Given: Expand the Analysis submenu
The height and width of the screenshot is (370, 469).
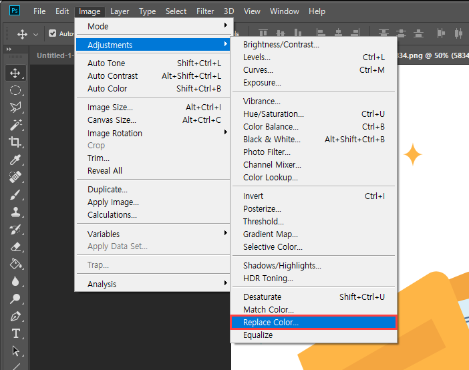Looking at the screenshot, I should [152, 284].
